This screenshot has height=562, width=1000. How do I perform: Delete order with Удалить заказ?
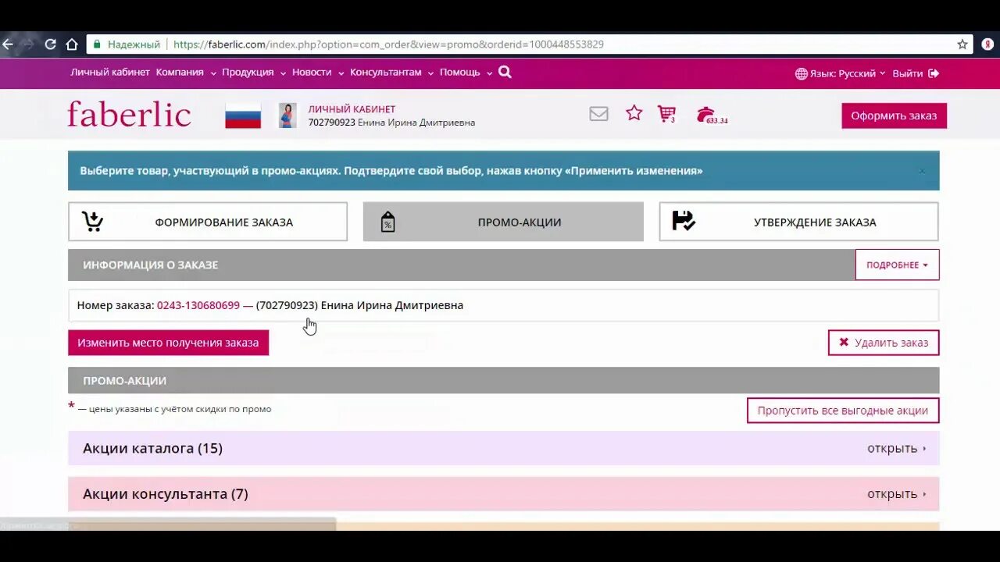pos(884,343)
